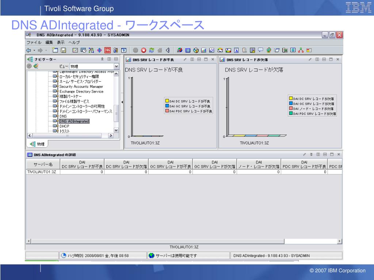The image size is (374, 280).
Task: Click DAI GC SRV レコードが欠落 column header
Action: [215, 164]
